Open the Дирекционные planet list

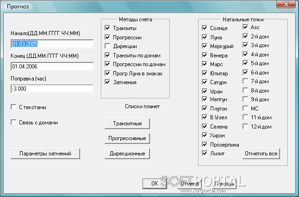pyautogui.click(x=127, y=154)
